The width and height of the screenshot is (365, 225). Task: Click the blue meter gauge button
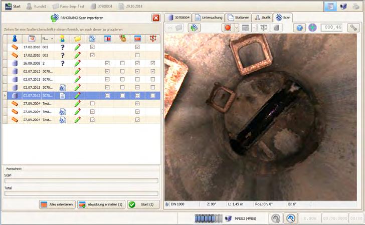290,218
